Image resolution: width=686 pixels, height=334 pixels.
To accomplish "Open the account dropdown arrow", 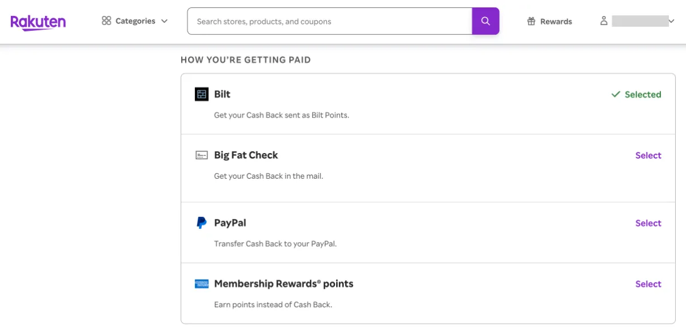I will 672,22.
